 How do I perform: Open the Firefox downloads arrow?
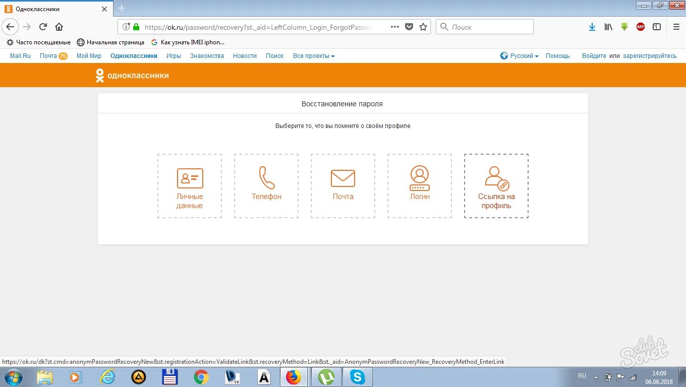coord(592,27)
